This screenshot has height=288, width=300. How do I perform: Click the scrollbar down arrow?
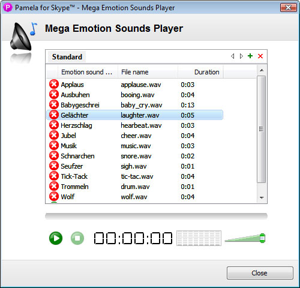(262, 198)
